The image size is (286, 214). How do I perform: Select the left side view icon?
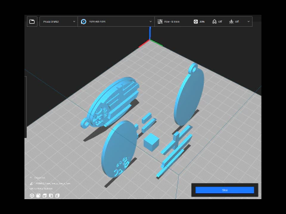(51, 196)
